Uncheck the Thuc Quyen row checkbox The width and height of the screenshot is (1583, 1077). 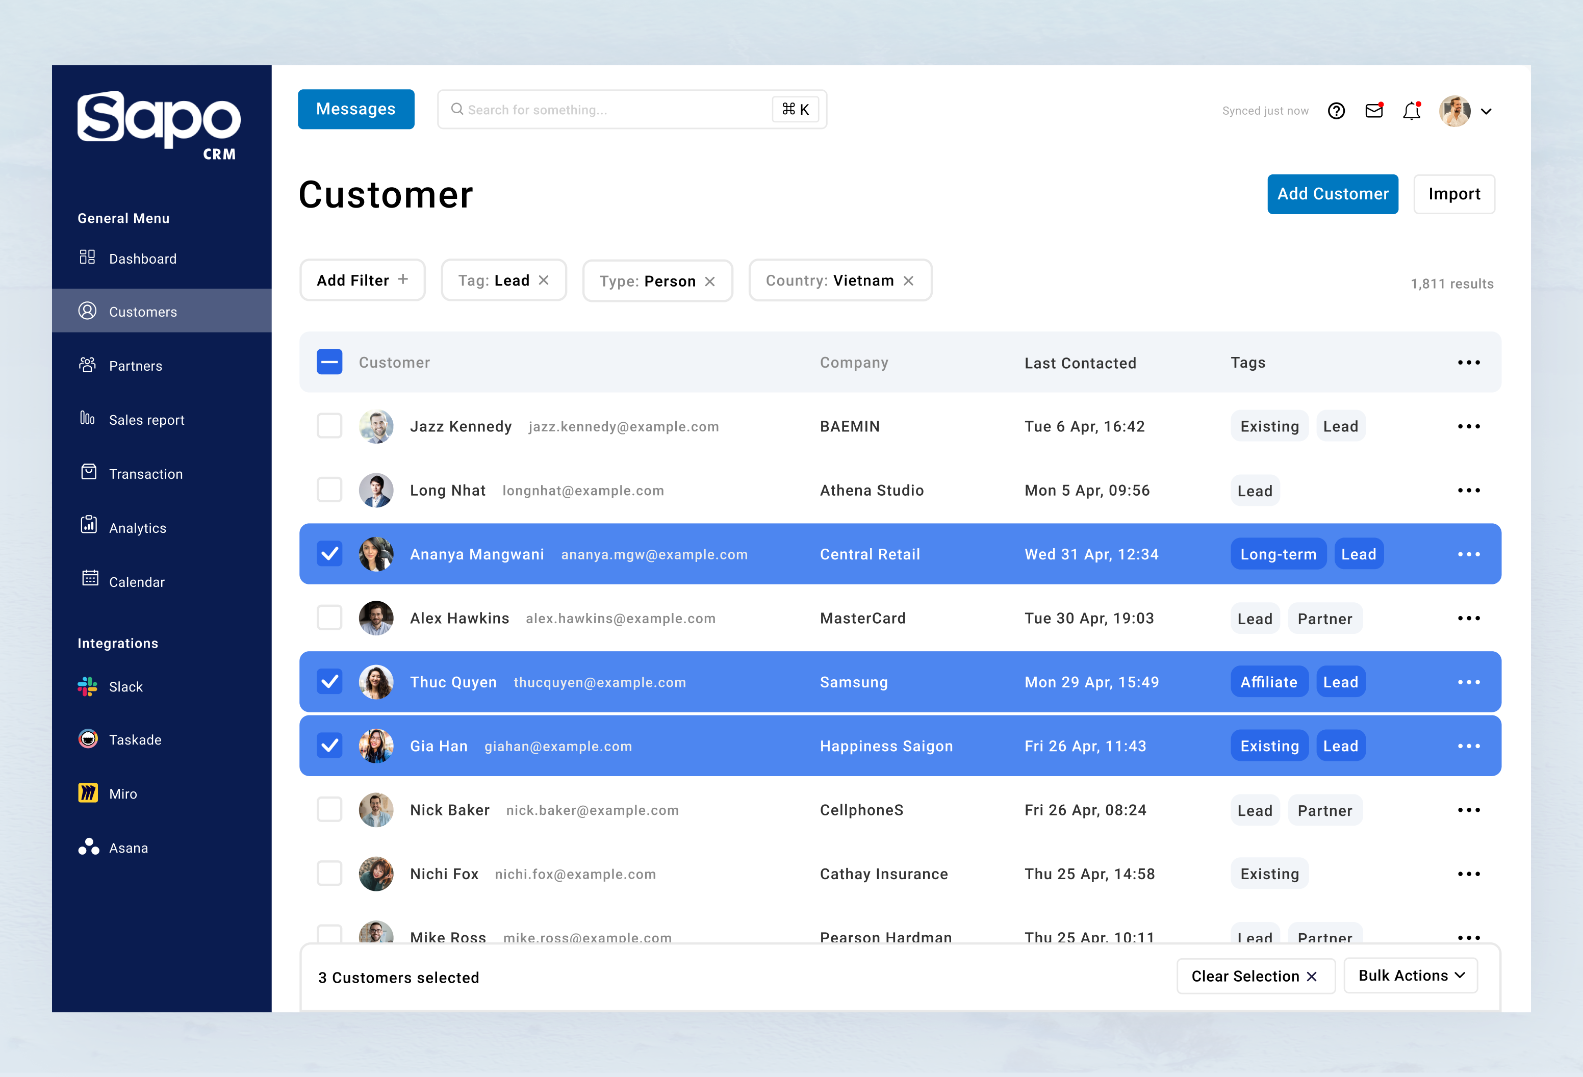[x=329, y=682]
